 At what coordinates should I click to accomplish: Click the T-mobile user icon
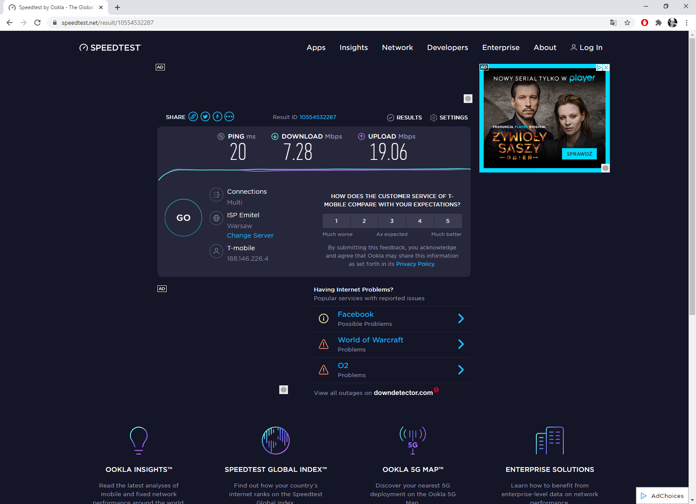tap(216, 251)
